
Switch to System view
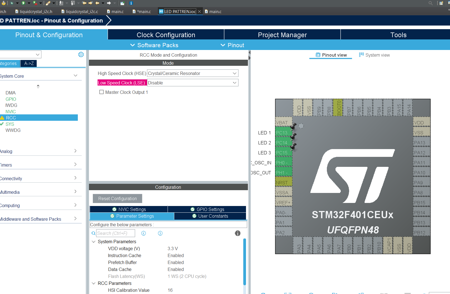click(374, 55)
